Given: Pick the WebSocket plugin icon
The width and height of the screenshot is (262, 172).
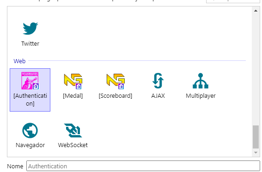Looking at the screenshot, I should pos(73,130).
